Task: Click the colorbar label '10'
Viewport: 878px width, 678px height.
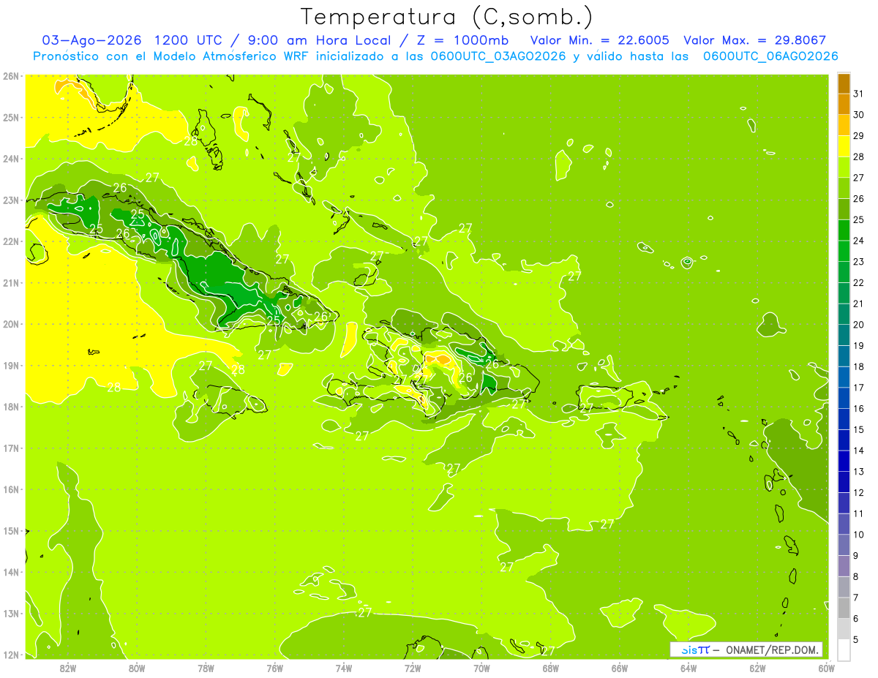Action: click(x=858, y=535)
